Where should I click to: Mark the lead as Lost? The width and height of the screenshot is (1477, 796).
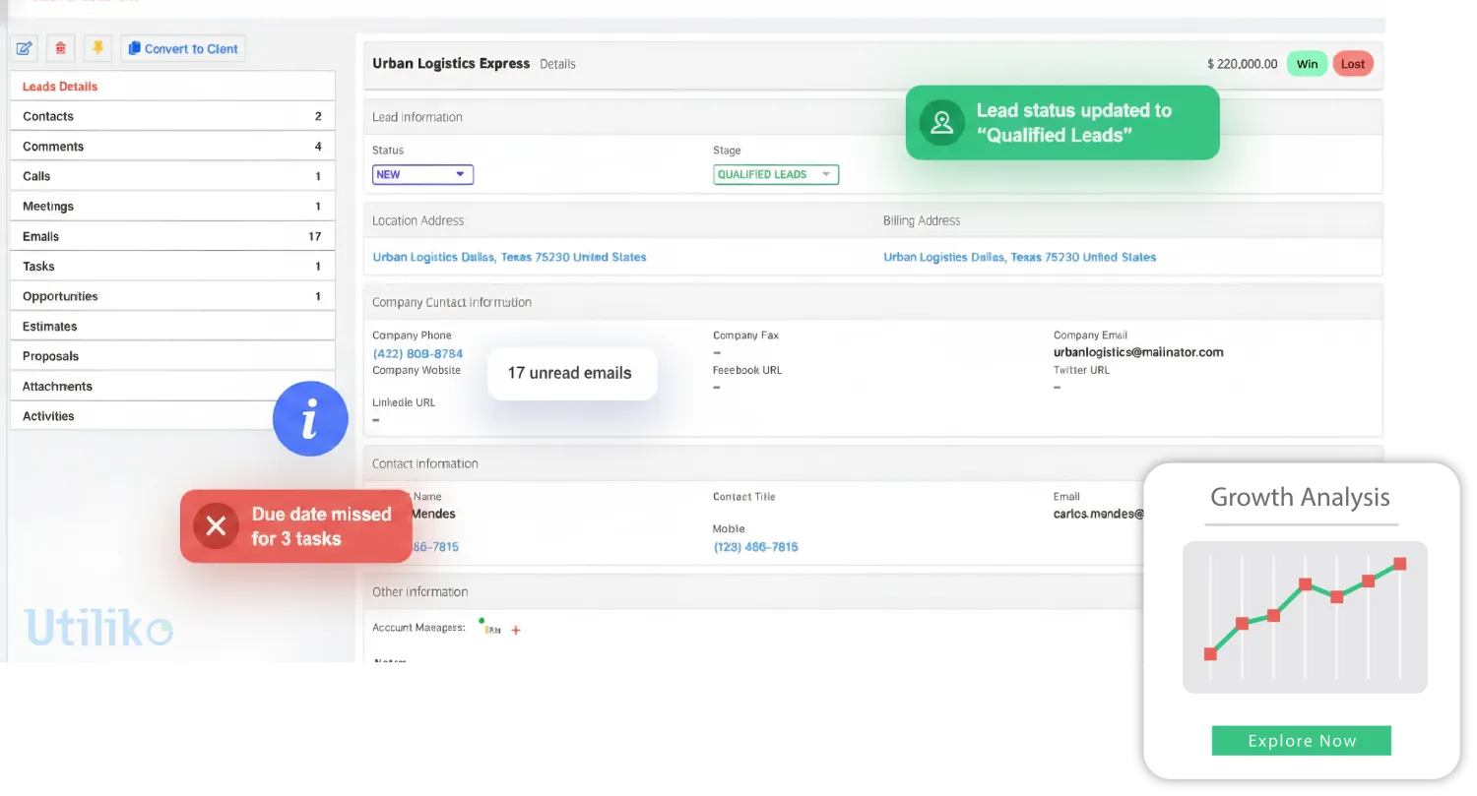coord(1353,64)
